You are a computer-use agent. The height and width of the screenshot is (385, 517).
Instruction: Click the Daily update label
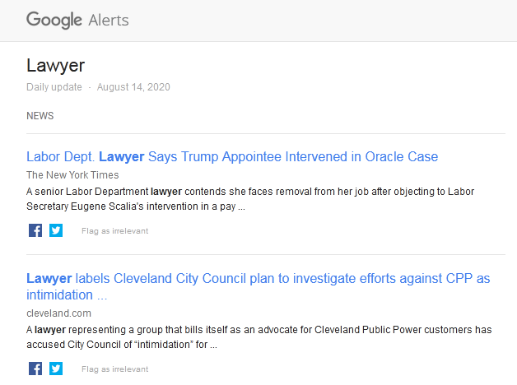[x=54, y=87]
